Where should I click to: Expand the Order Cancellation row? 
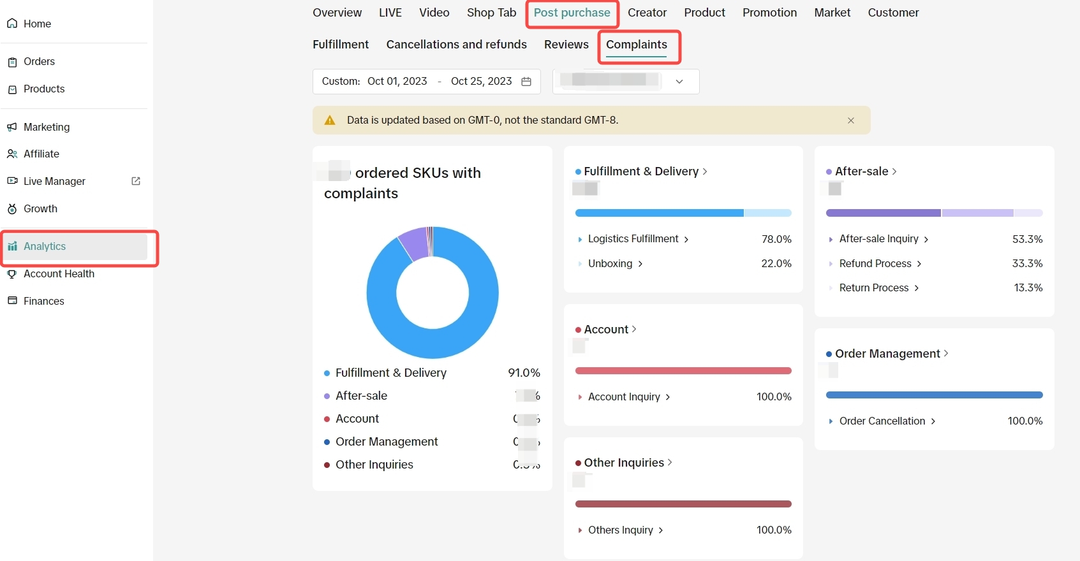click(831, 421)
